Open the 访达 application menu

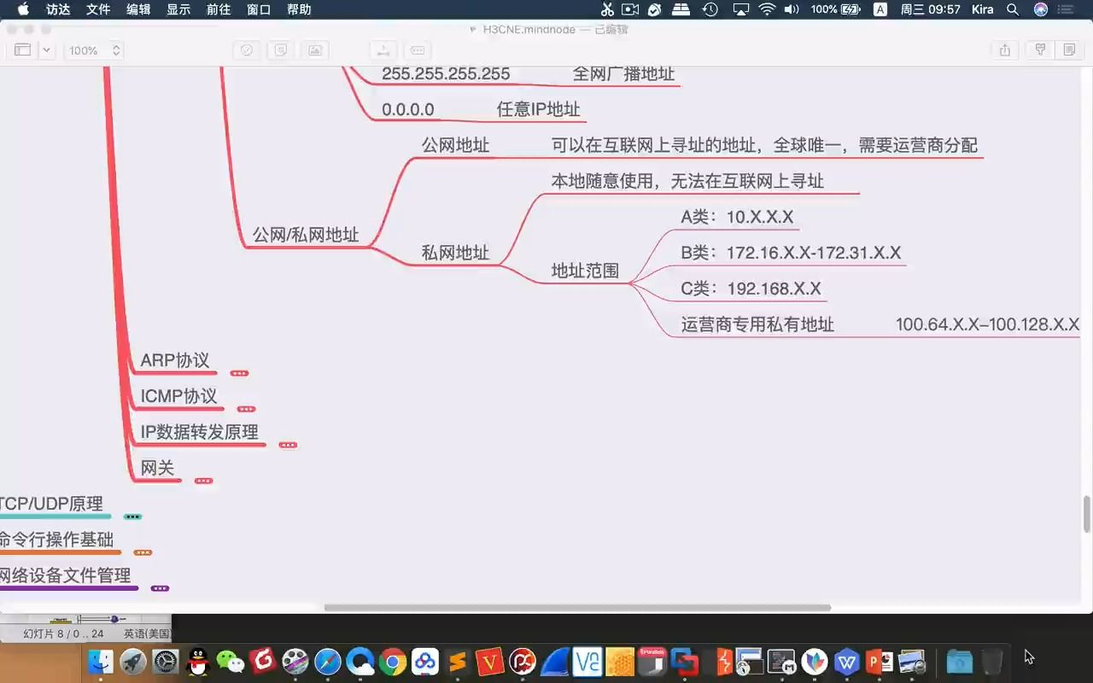(58, 9)
